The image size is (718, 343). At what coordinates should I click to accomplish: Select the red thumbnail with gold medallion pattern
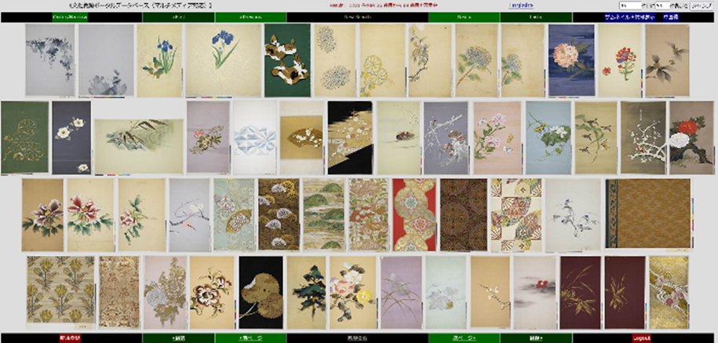tap(414, 213)
